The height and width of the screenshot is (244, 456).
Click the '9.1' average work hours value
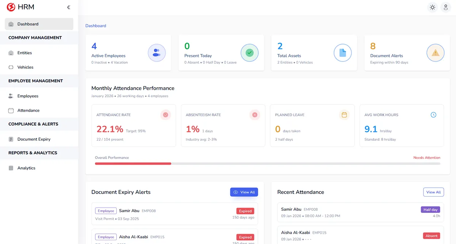click(371, 129)
